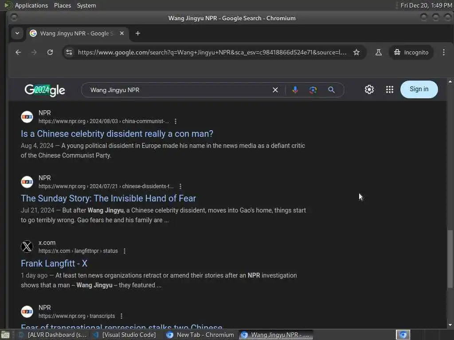This screenshot has height=340, width=454.
Task: Click the scrollbar up arrow
Action: pos(450,82)
